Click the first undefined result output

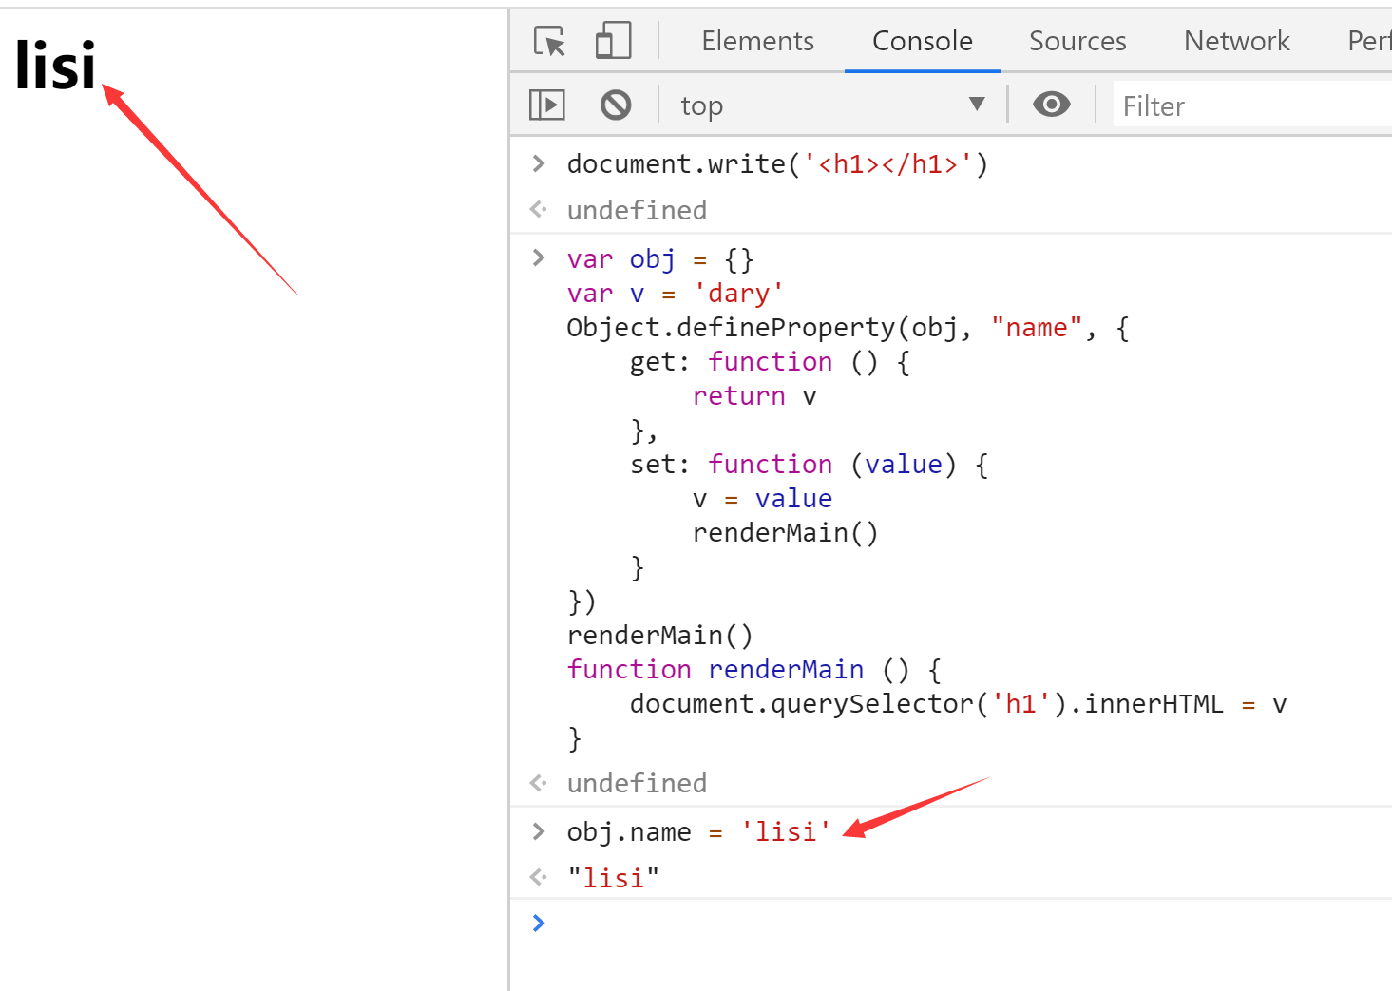click(637, 210)
